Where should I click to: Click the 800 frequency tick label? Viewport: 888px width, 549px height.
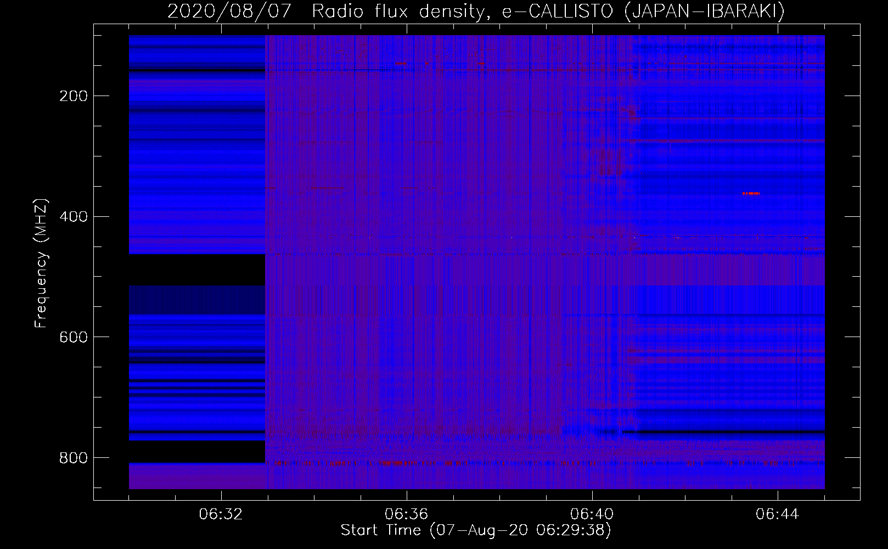click(74, 458)
